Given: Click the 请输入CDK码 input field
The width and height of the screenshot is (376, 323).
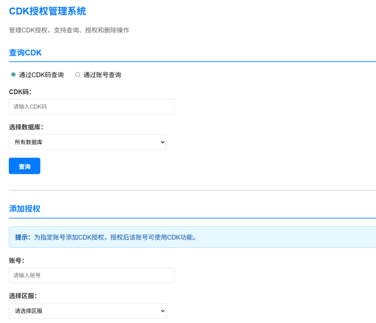Looking at the screenshot, I should click(91, 107).
